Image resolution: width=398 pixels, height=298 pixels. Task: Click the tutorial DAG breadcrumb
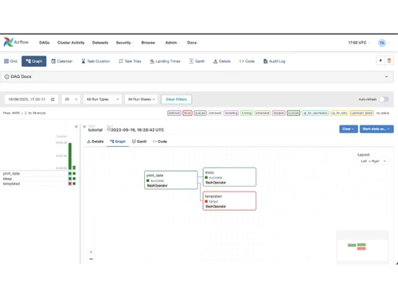tap(96, 130)
